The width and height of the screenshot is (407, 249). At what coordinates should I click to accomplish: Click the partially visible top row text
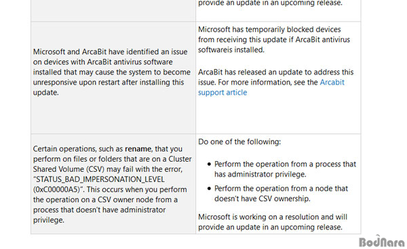[x=270, y=3]
